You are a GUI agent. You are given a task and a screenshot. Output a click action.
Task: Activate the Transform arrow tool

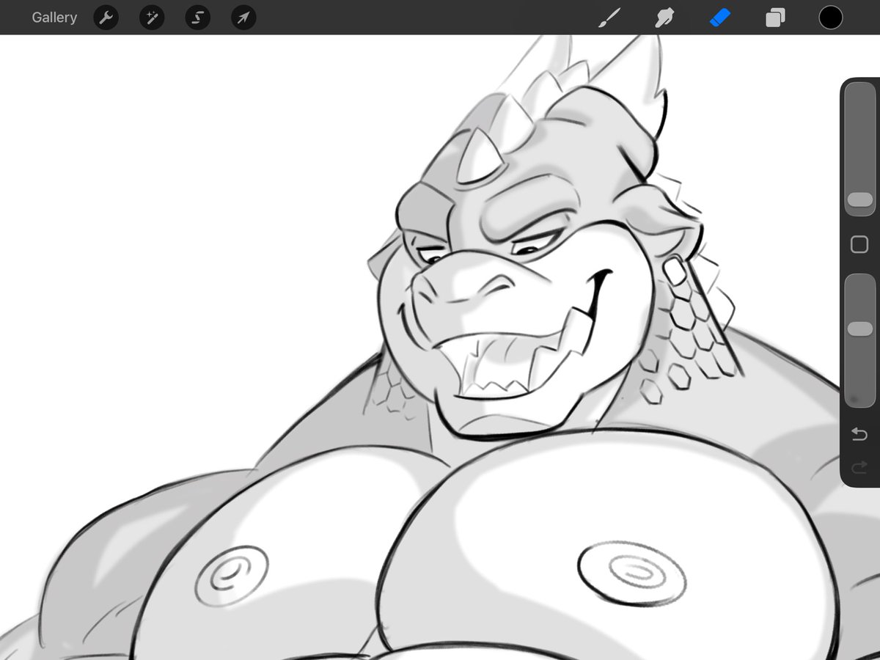243,18
